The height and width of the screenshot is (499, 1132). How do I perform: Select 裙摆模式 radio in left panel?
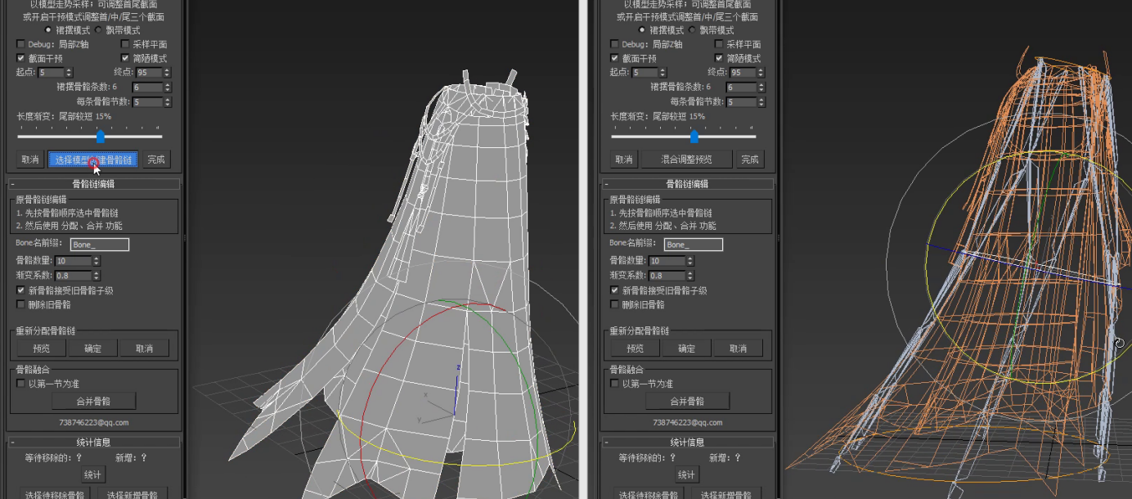47,30
